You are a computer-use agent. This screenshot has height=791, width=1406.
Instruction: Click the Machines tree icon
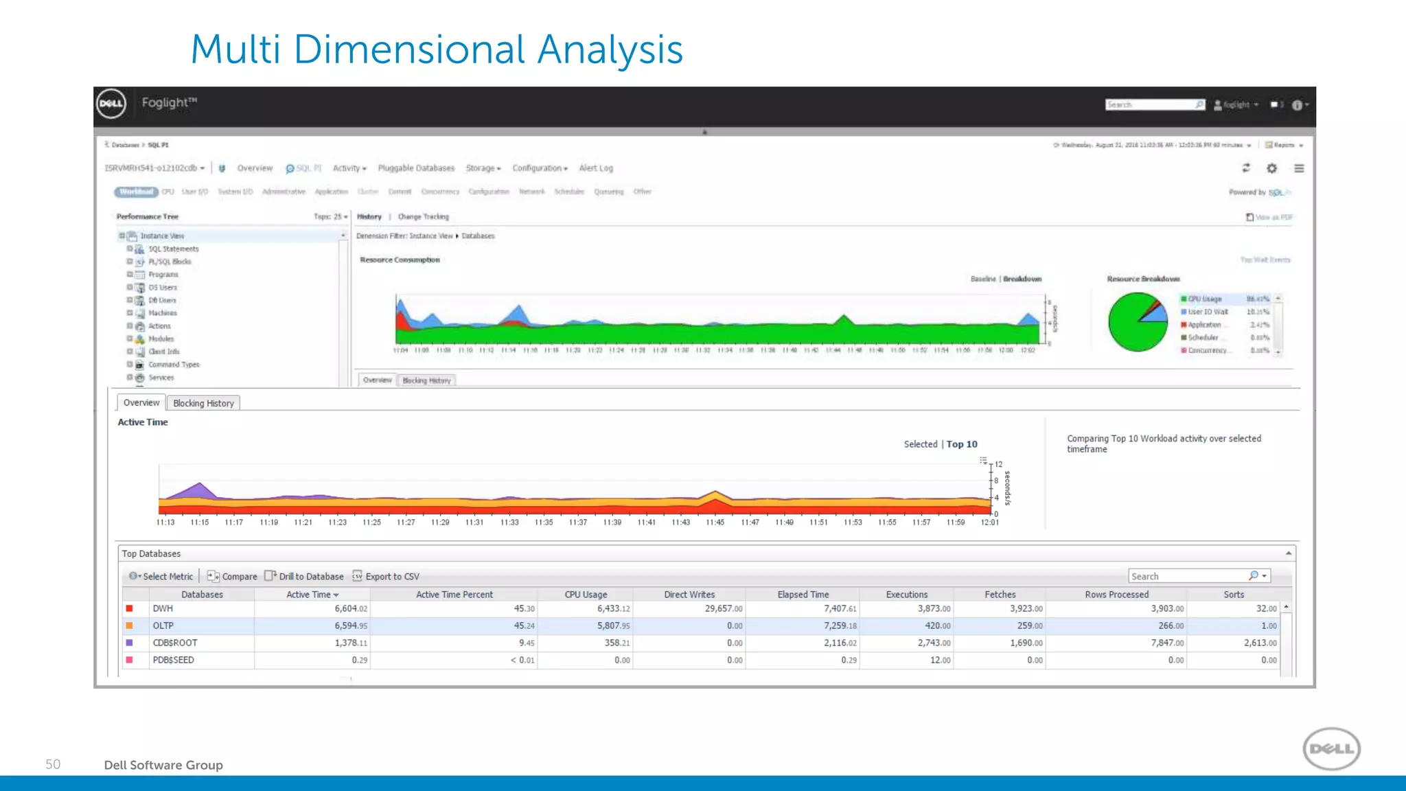(x=139, y=313)
